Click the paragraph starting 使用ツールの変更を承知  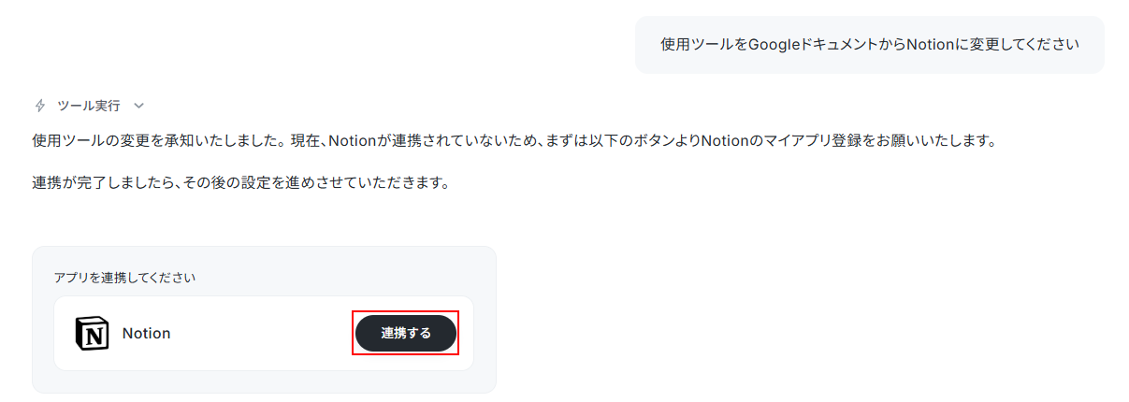tap(514, 141)
